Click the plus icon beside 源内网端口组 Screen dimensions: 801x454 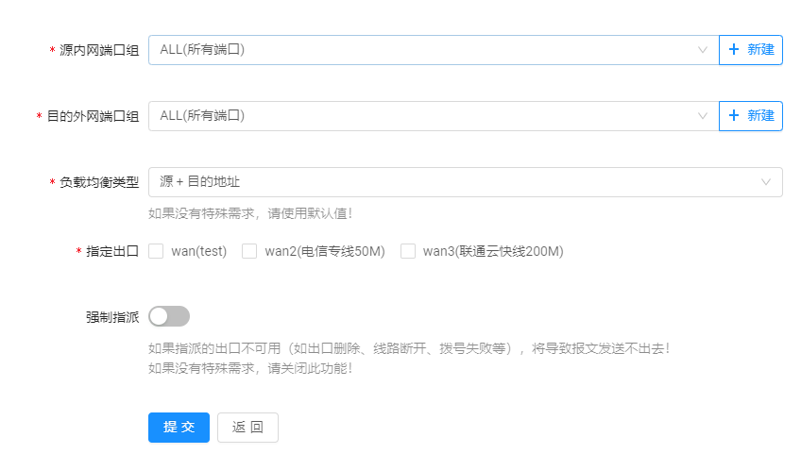pyautogui.click(x=734, y=50)
